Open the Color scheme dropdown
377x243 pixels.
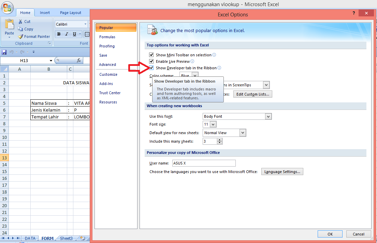pyautogui.click(x=195, y=75)
